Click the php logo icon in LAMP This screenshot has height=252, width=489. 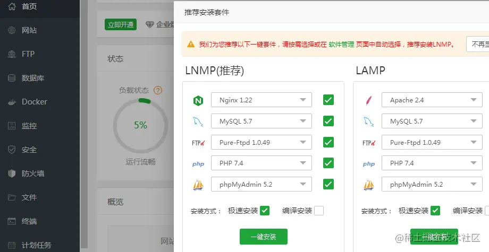(x=369, y=164)
